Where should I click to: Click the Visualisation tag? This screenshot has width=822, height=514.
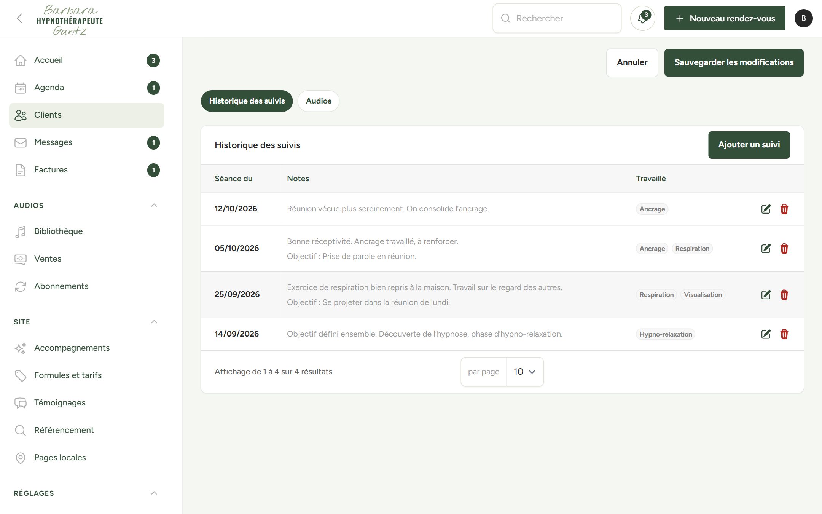(703, 295)
